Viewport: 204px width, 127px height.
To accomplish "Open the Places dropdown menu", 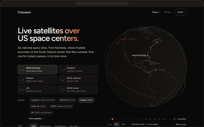I will point(156,12).
